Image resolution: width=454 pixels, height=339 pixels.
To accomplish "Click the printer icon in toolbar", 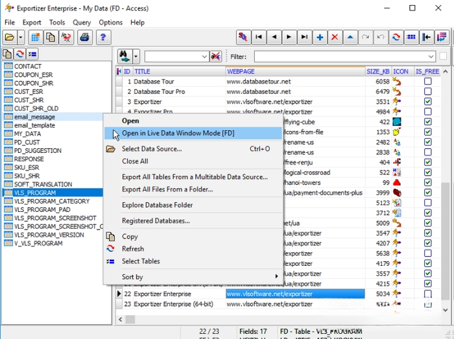I will point(84,38).
